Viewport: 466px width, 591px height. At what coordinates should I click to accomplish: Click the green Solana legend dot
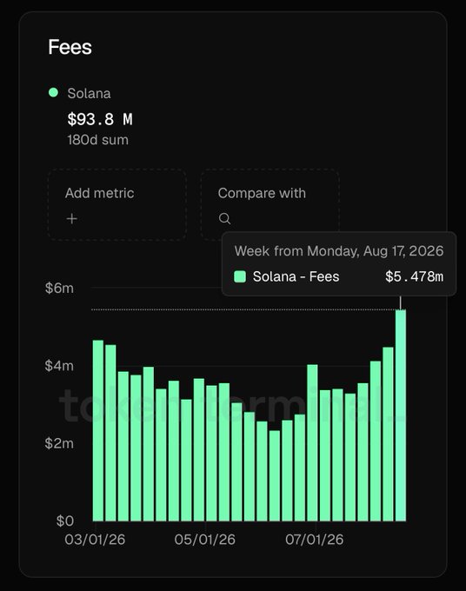tap(54, 92)
